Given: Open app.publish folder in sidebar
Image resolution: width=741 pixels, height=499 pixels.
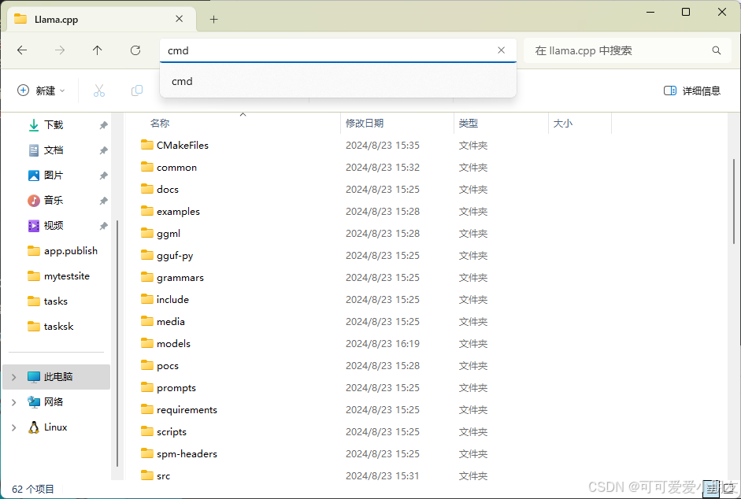Looking at the screenshot, I should [62, 251].
